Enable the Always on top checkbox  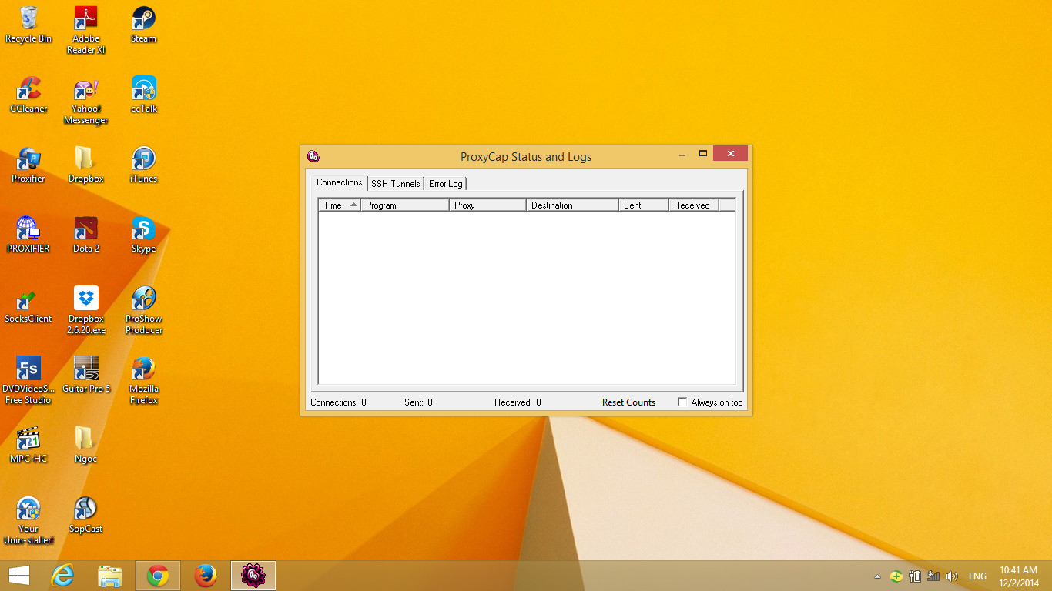pos(682,402)
